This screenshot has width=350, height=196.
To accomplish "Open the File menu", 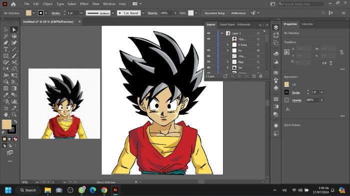I will (x=27, y=4).
